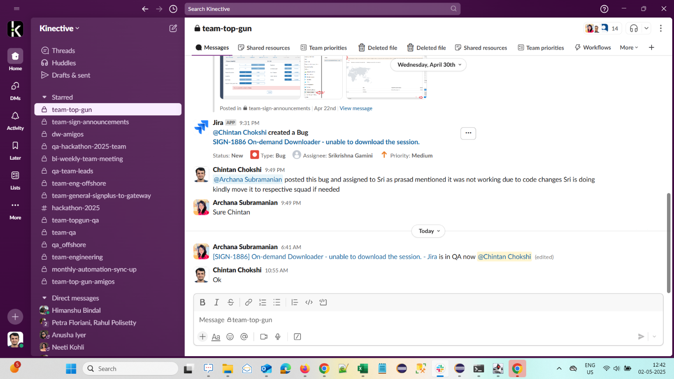Expand the huddle options chevron

point(646,29)
